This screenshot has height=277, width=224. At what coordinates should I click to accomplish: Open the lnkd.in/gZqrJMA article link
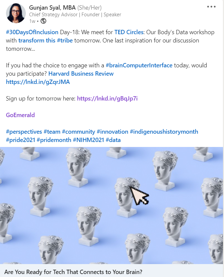(38, 82)
